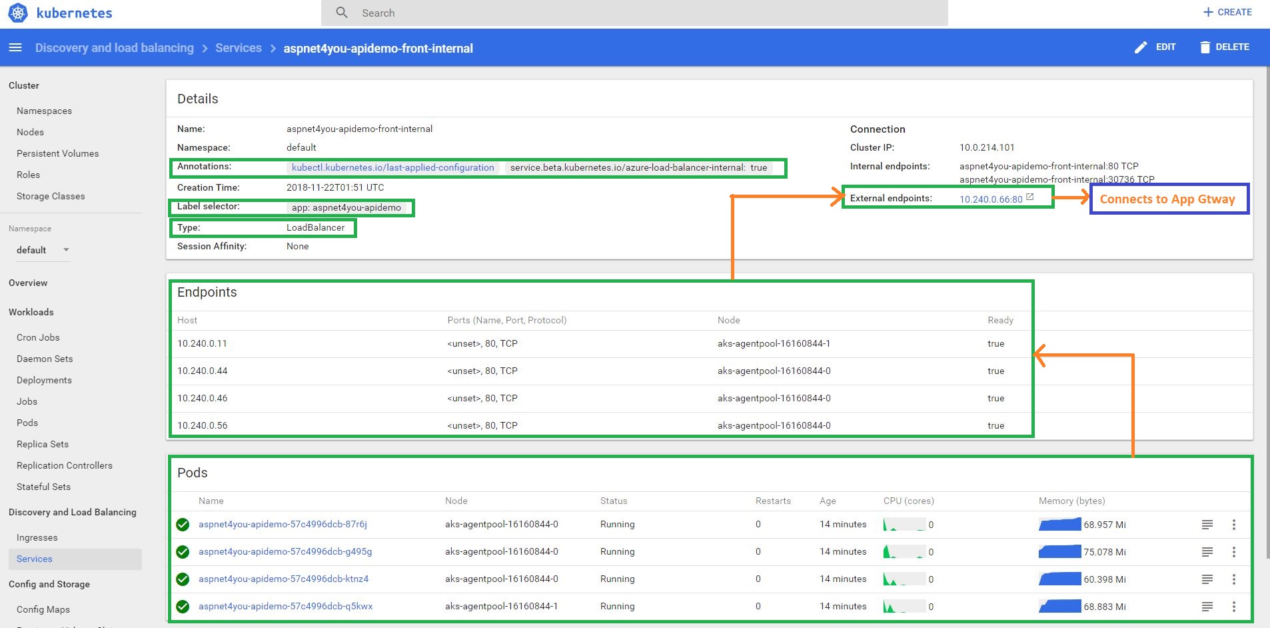The image size is (1270, 628).
Task: Open logs icon for pod 87r6j
Action: tap(1207, 525)
